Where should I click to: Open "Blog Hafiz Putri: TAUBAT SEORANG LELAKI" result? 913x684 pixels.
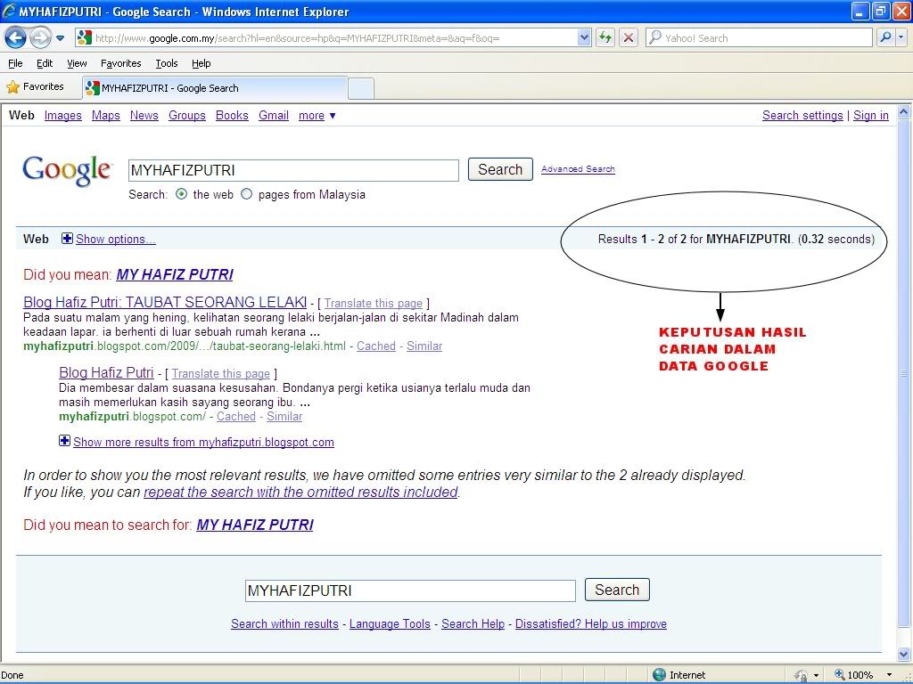165,302
